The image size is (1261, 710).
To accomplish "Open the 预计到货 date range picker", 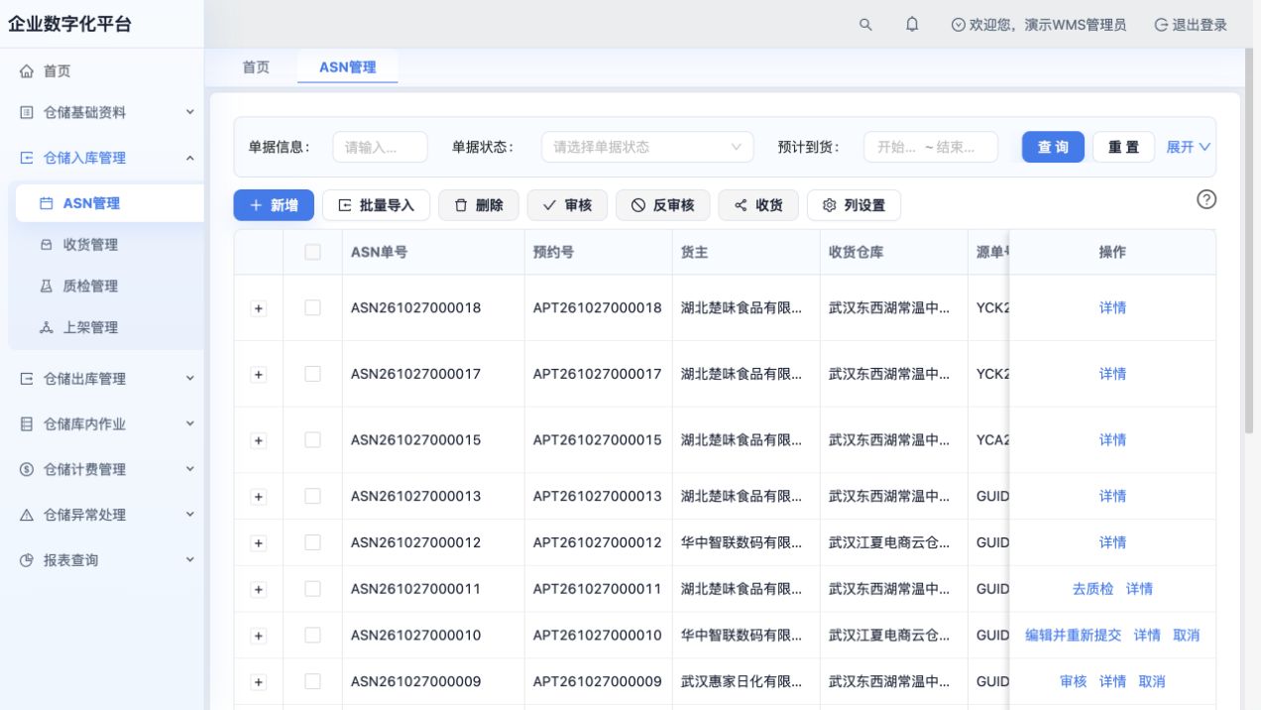I will tap(931, 147).
